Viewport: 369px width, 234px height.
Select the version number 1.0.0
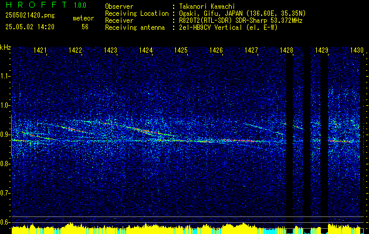click(x=80, y=5)
